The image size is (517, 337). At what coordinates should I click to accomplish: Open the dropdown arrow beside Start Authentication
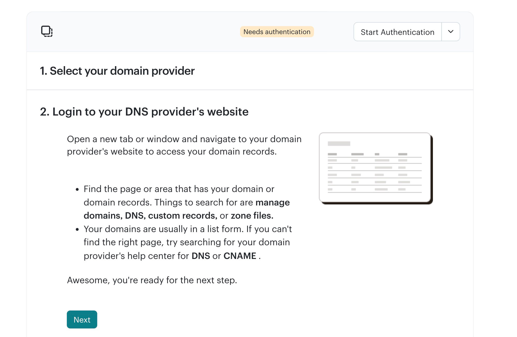pyautogui.click(x=450, y=32)
